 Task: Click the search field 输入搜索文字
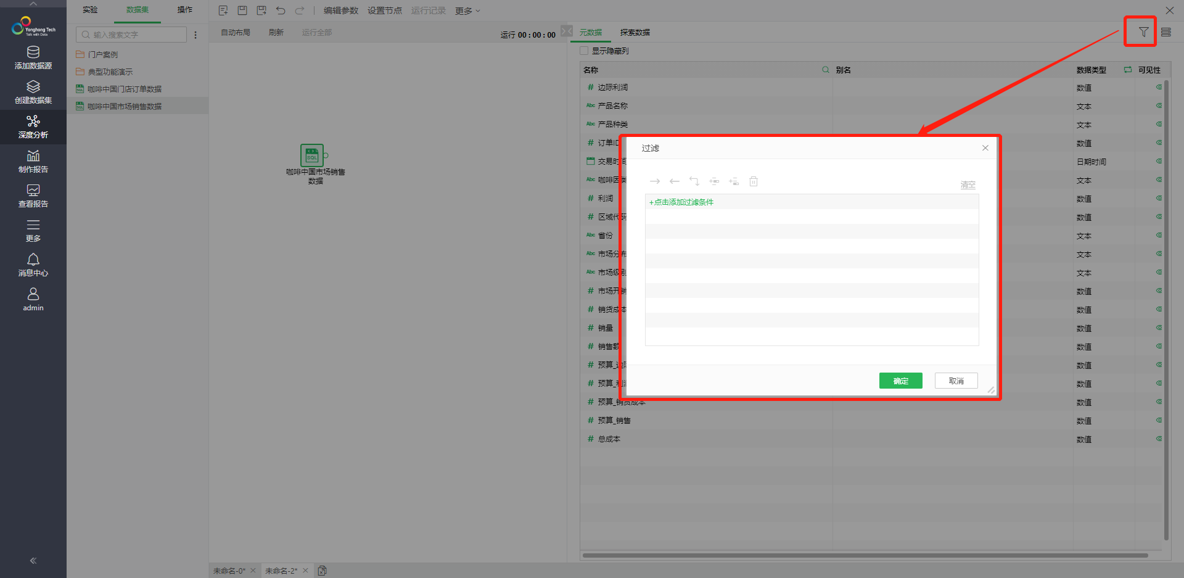coord(131,35)
